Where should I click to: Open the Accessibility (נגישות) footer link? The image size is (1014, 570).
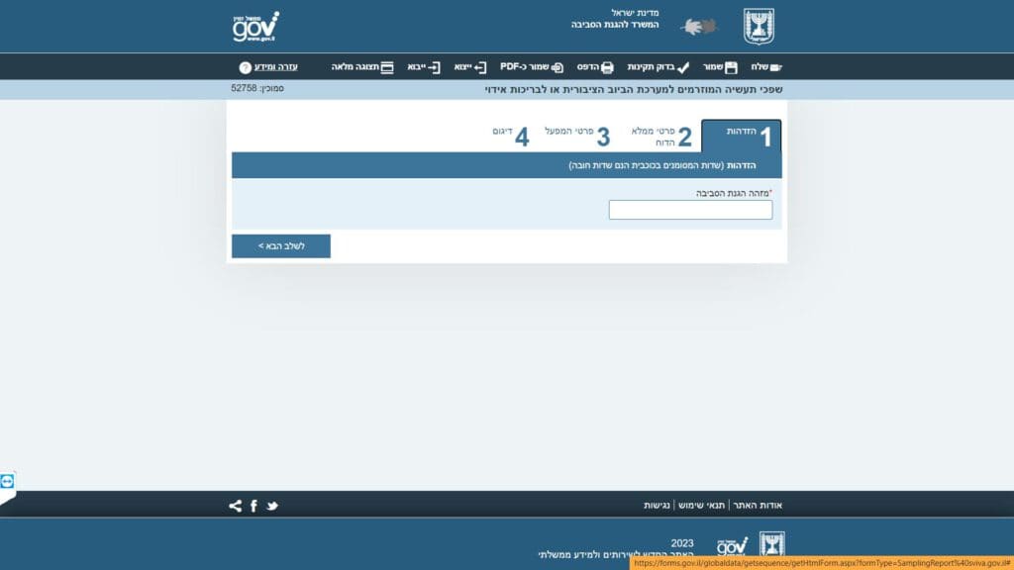click(658, 506)
